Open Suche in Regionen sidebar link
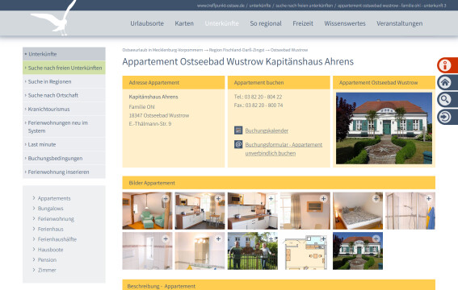Image resolution: width=458 pixels, height=290 pixels. coord(64,81)
